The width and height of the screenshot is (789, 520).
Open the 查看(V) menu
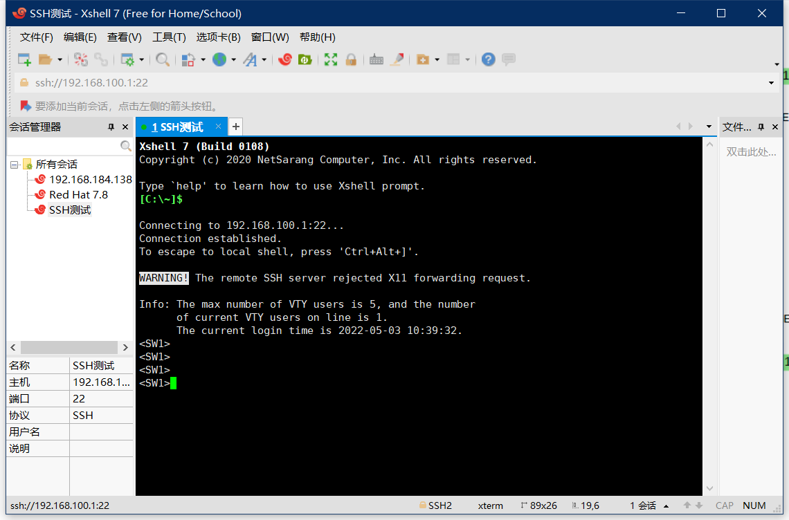point(125,37)
